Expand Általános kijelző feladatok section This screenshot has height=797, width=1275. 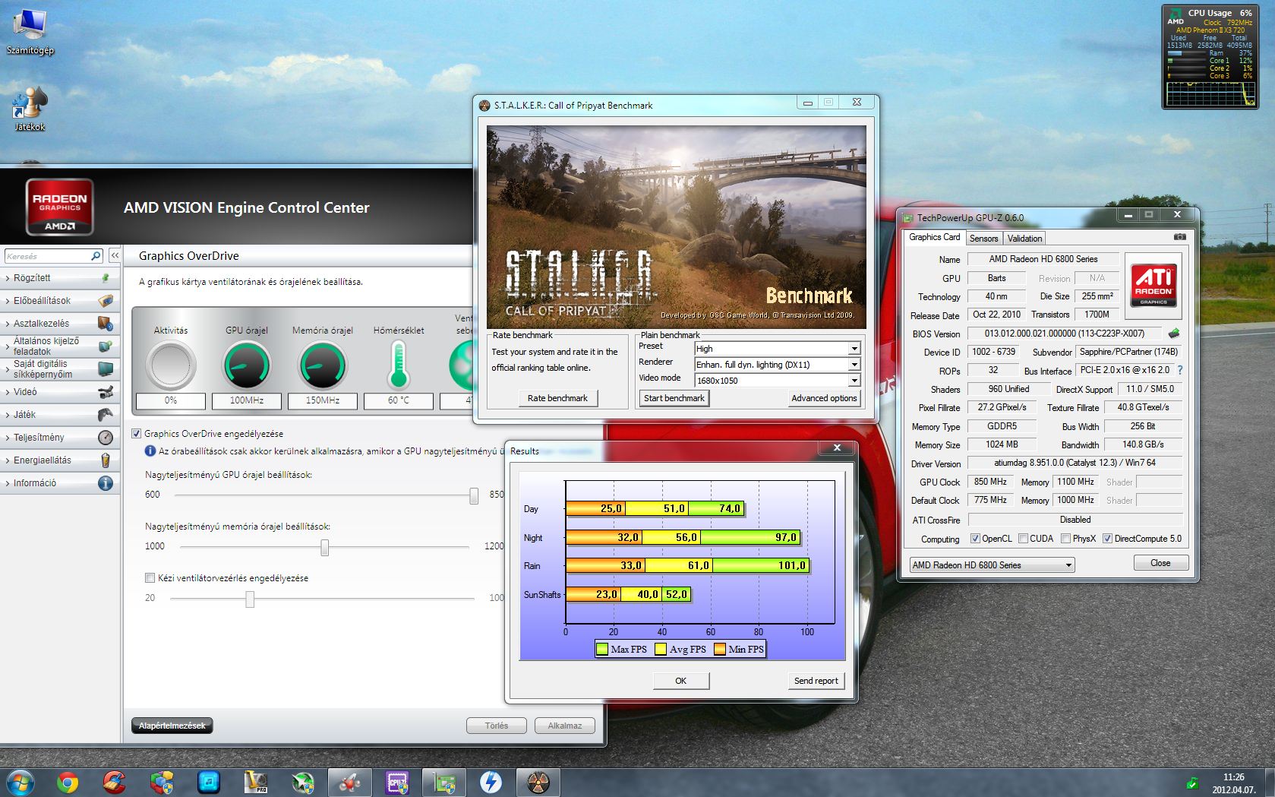[x=59, y=346]
